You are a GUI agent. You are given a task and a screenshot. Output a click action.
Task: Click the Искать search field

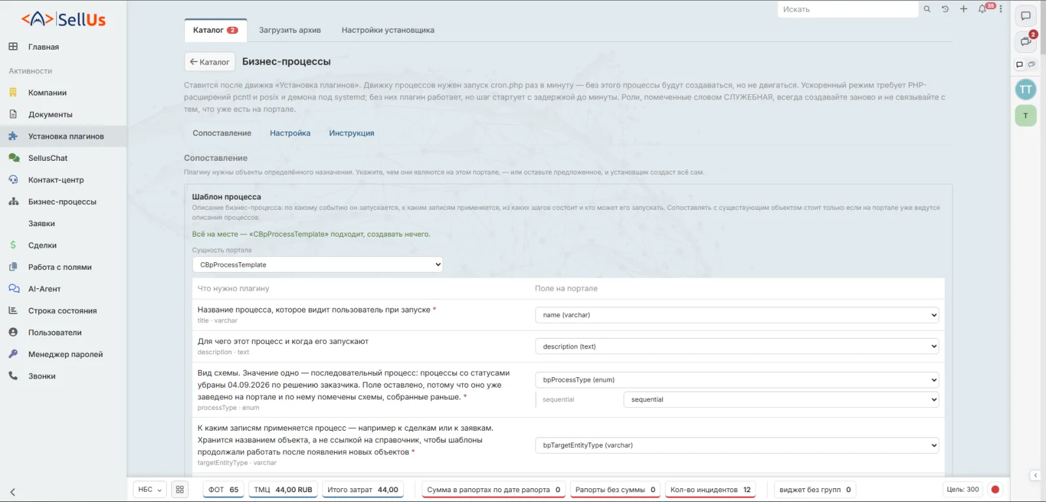tap(848, 9)
